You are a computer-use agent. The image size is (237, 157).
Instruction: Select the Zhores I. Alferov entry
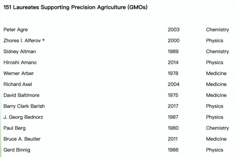coord(24,40)
